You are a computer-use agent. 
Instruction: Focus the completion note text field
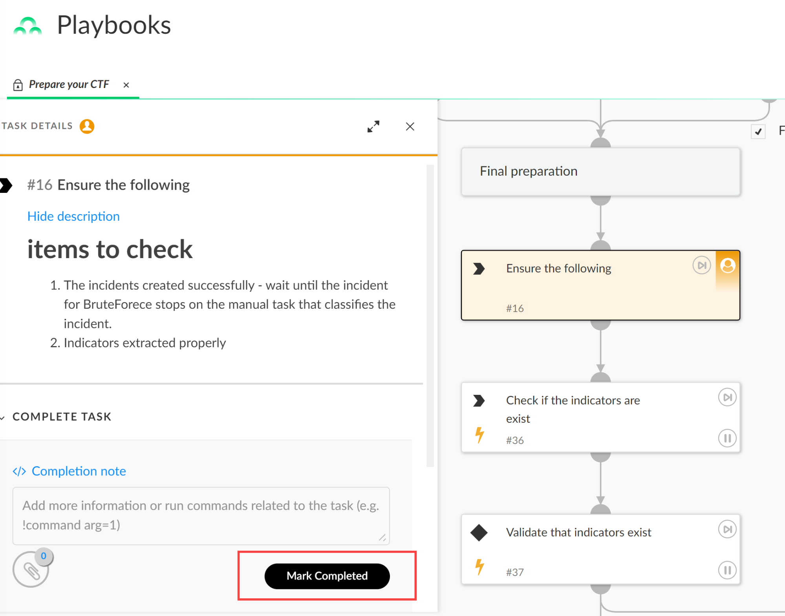click(x=201, y=515)
